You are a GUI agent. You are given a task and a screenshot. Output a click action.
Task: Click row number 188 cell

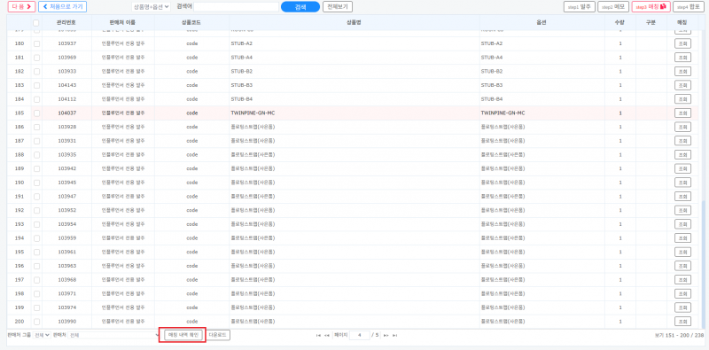19,155
